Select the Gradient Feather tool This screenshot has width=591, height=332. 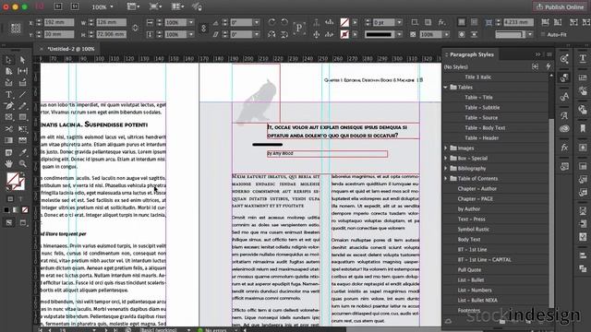pyautogui.click(x=22, y=140)
